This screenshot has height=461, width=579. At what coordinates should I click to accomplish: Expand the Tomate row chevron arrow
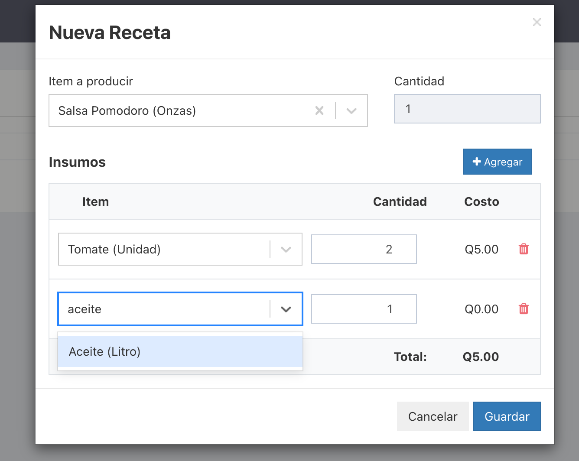click(286, 250)
